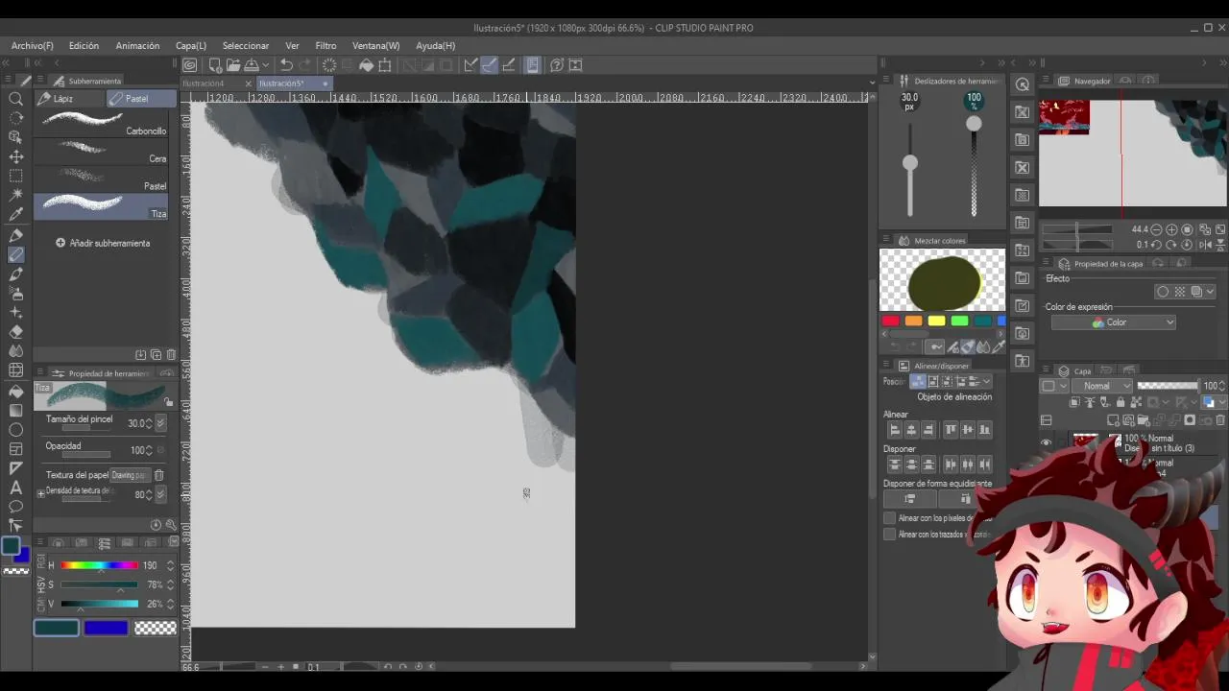Pick the red swatch in Mezclar colores
The height and width of the screenshot is (691, 1229).
click(x=890, y=322)
